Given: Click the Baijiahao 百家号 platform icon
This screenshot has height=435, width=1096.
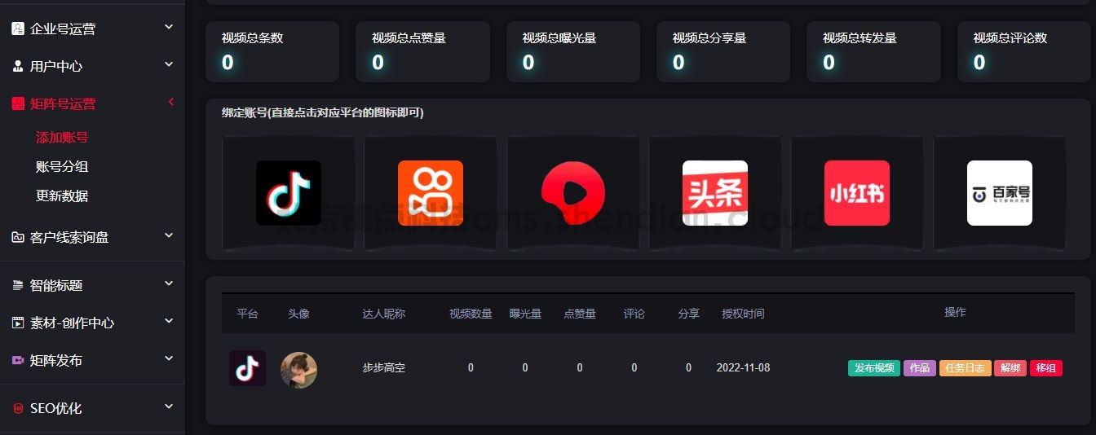Looking at the screenshot, I should click(999, 193).
